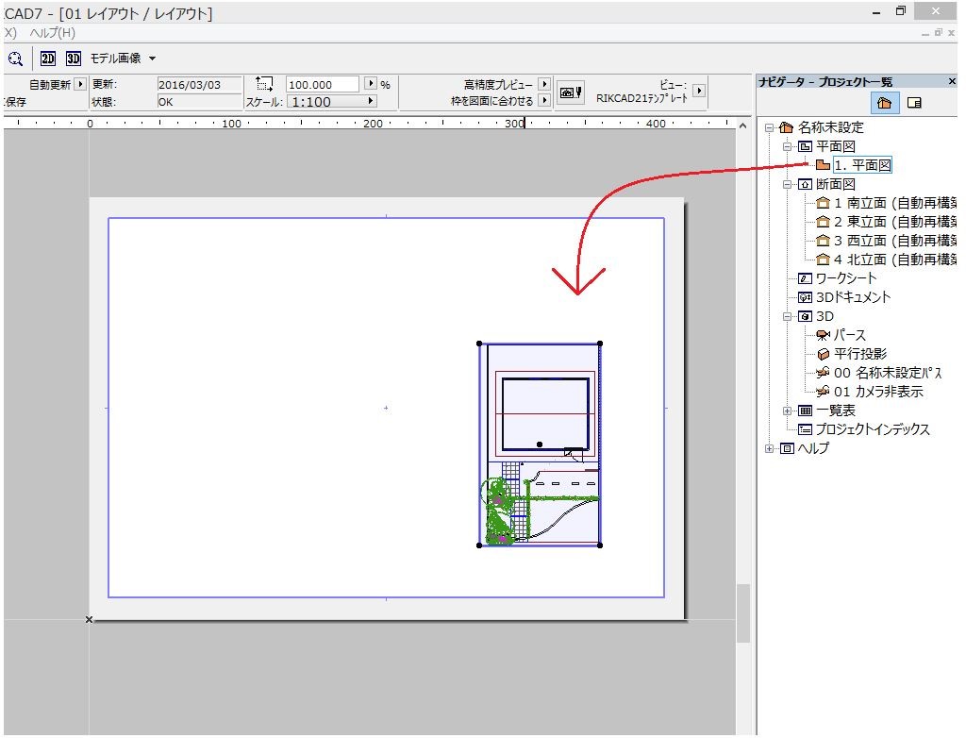Select 2 東立面 in the Navigator tree
Viewport: 966px width, 738px height.
(896, 222)
